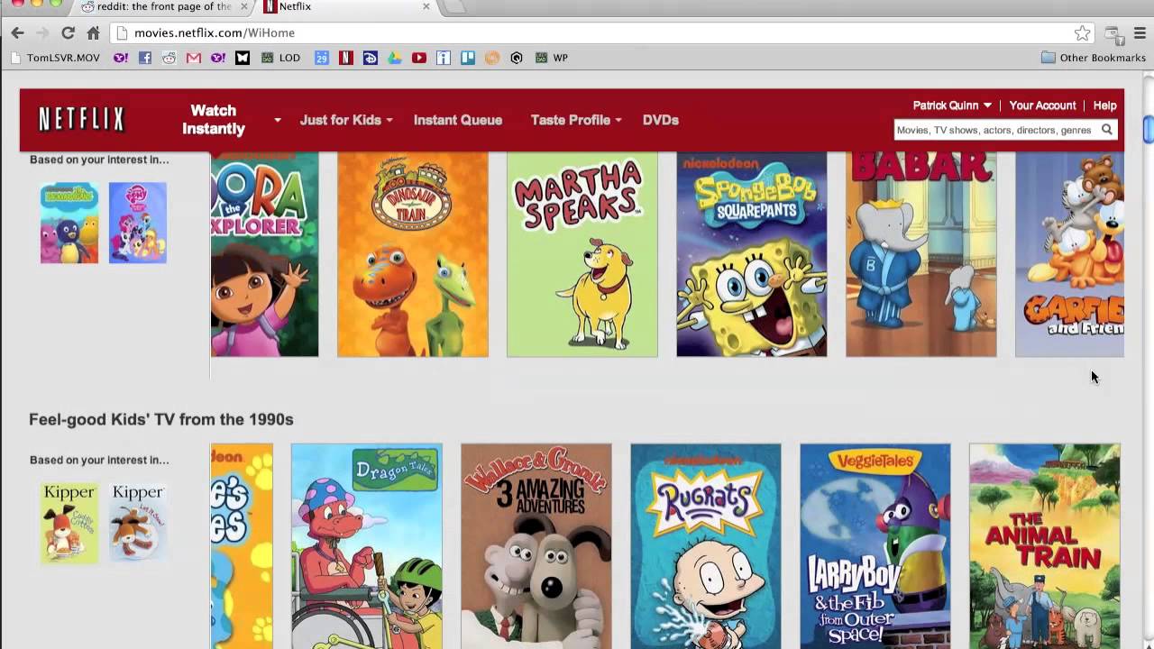This screenshot has height=649, width=1154.
Task: Close the reddit tab
Action: (x=243, y=6)
